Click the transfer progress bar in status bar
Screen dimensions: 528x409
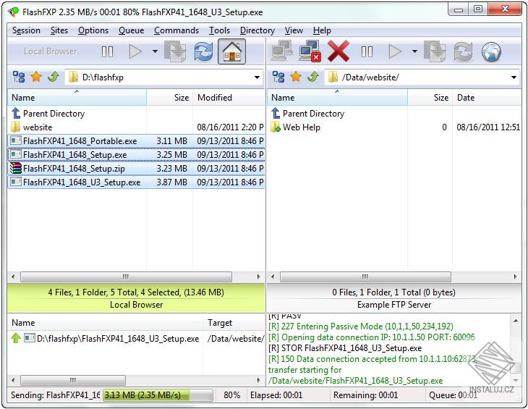[x=158, y=395]
